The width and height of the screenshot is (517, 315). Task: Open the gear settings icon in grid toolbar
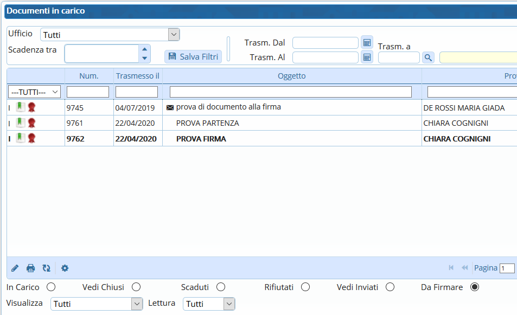coord(65,268)
